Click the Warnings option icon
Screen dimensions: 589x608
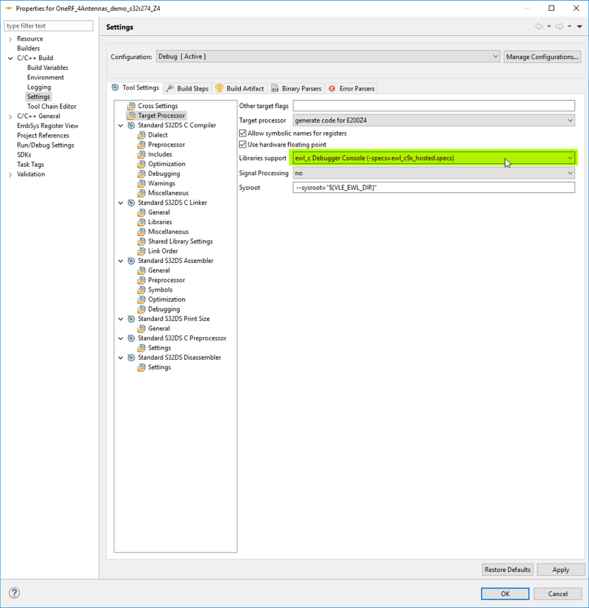[x=142, y=183]
